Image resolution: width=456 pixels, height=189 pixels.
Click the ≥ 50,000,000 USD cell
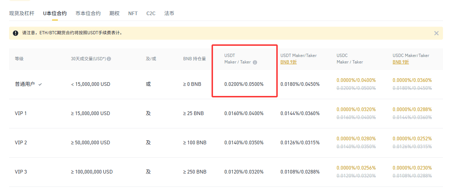click(91, 142)
